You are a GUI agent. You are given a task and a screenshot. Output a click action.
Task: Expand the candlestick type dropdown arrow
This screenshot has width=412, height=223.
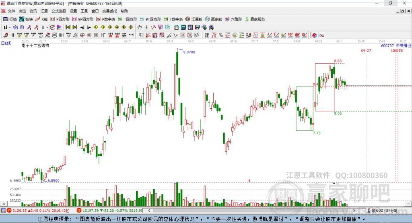[47, 27]
